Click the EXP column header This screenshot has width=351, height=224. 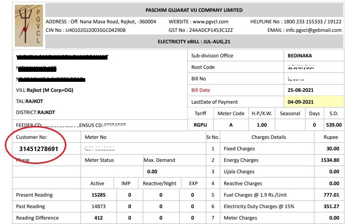click(193, 183)
